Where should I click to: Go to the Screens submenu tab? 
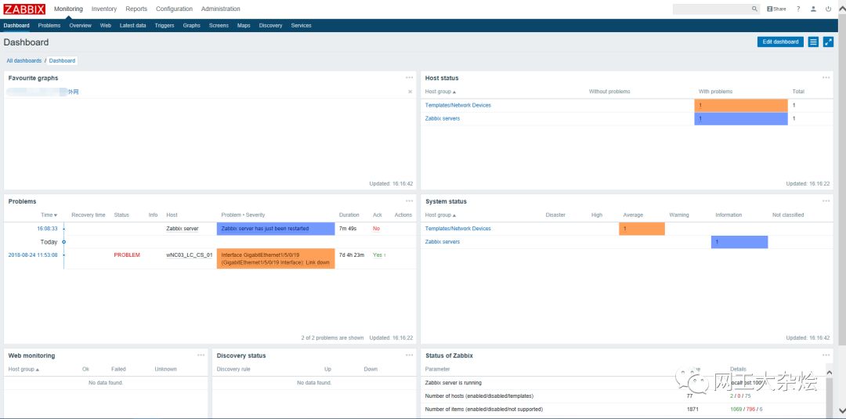[219, 25]
